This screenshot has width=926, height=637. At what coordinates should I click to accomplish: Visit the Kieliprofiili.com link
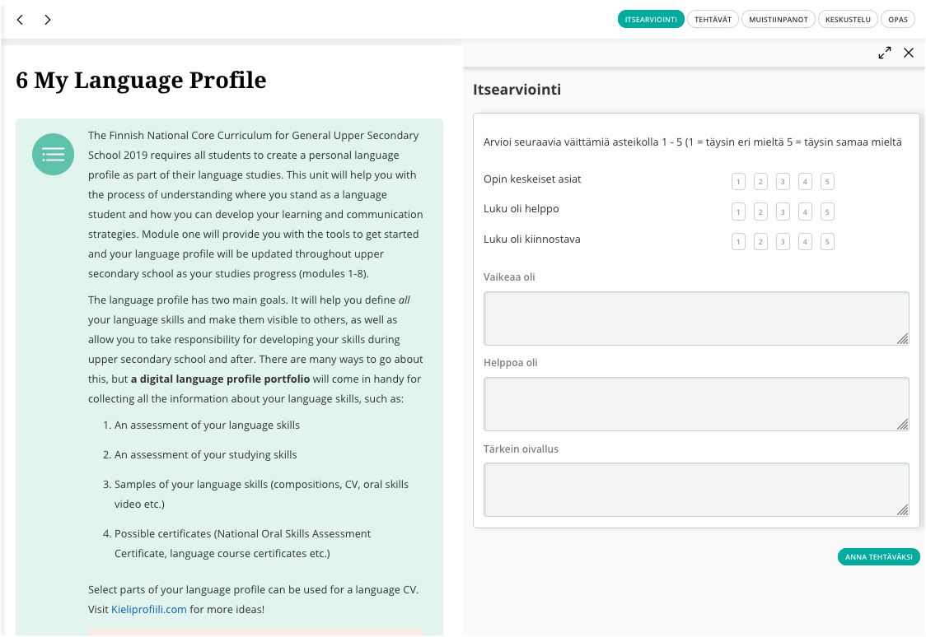tap(149, 610)
